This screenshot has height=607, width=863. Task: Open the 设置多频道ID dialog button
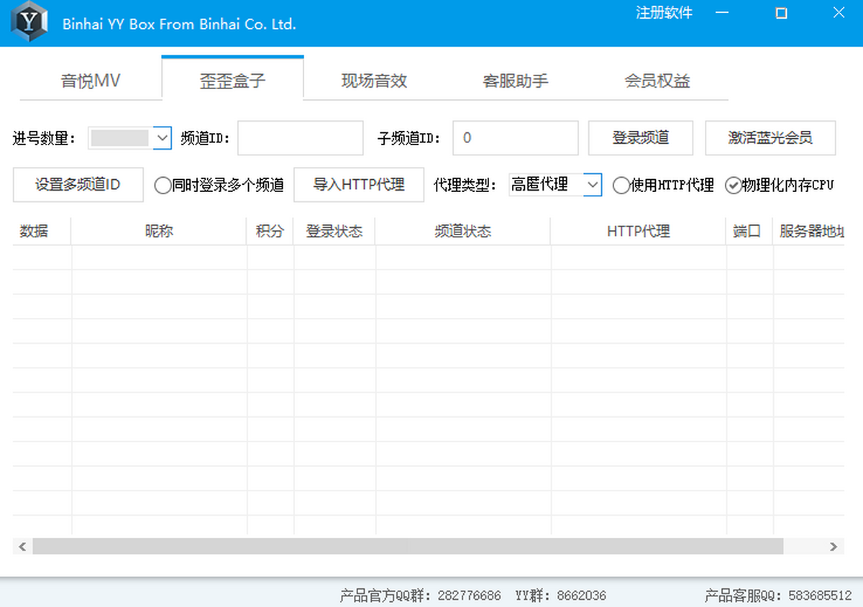(78, 185)
